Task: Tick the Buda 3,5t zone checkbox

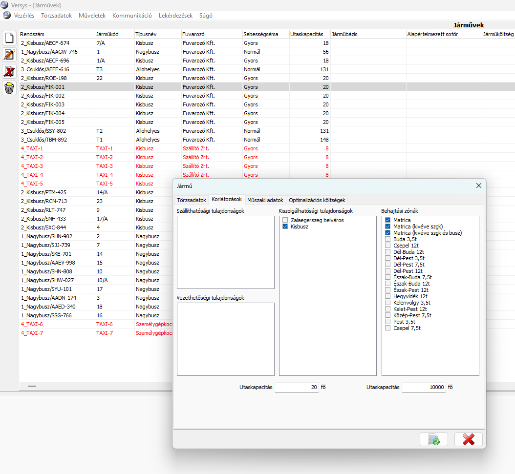Action: 388,240
